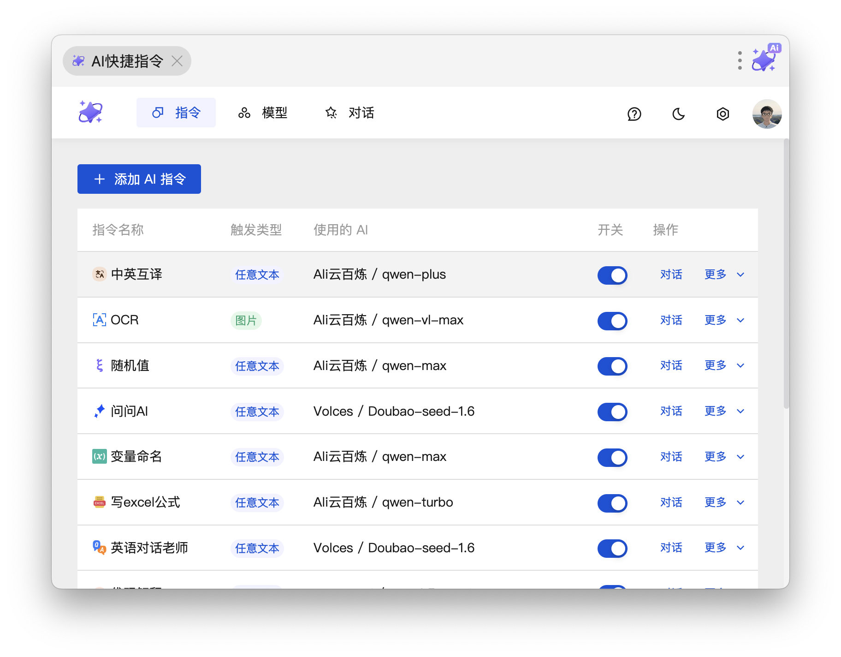Click 触发类型 column header
The image size is (841, 657).
(256, 230)
